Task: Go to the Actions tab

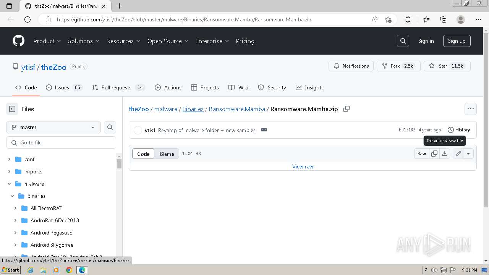Action: coord(168,87)
